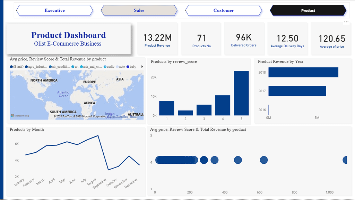Switch to the Sales page
The height and width of the screenshot is (200, 355).
click(139, 10)
